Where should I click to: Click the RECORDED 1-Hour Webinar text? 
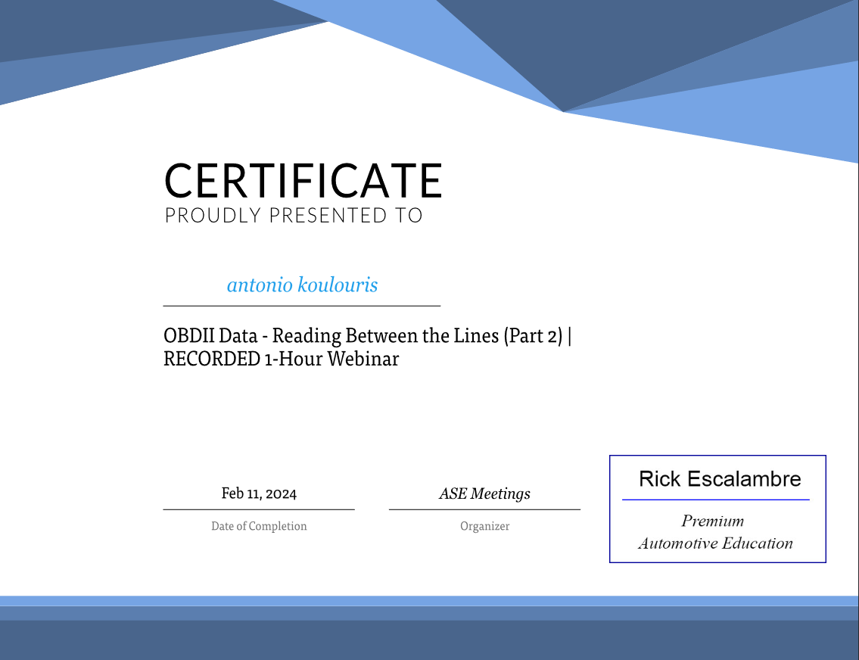pyautogui.click(x=281, y=359)
